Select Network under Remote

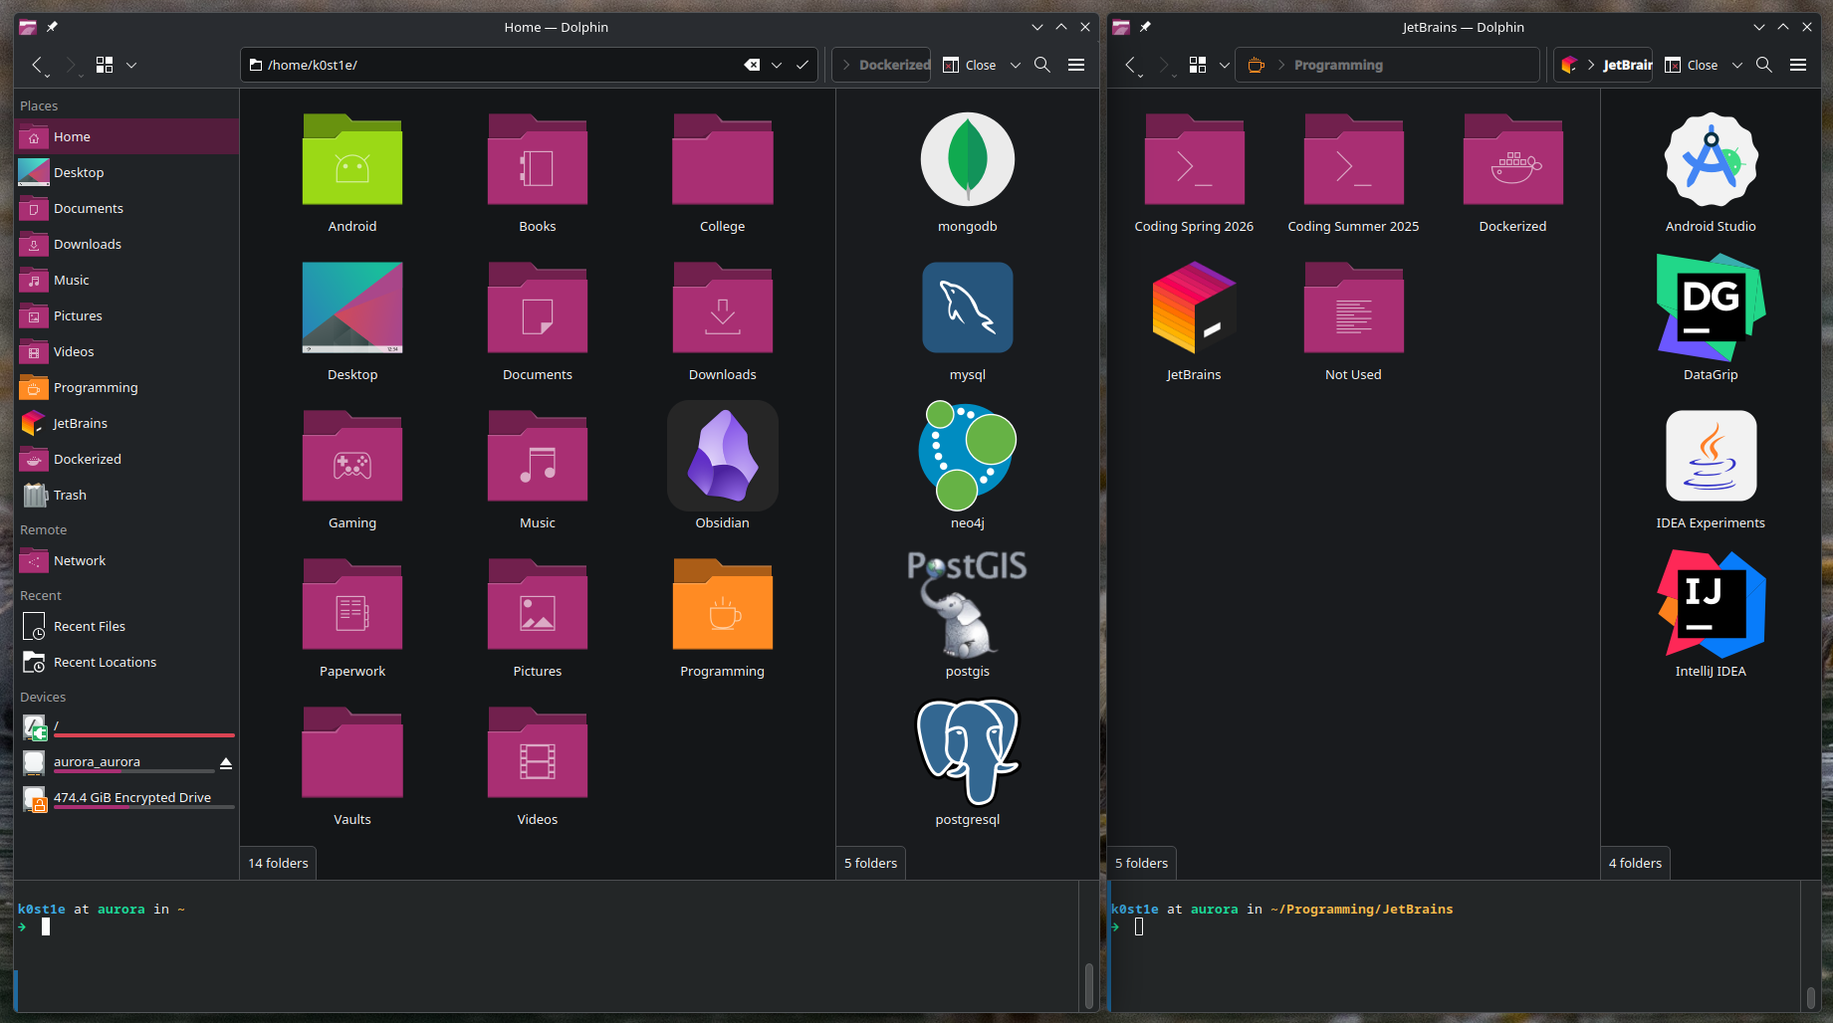[x=126, y=560]
